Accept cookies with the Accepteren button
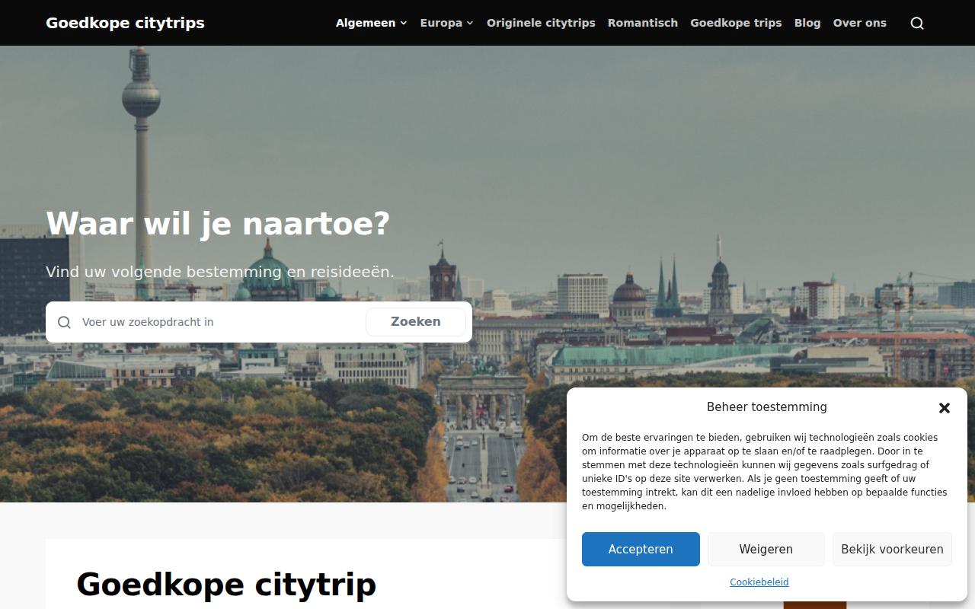Viewport: 975px width, 609px height. (x=641, y=549)
